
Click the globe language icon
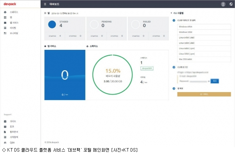click(x=231, y=4)
